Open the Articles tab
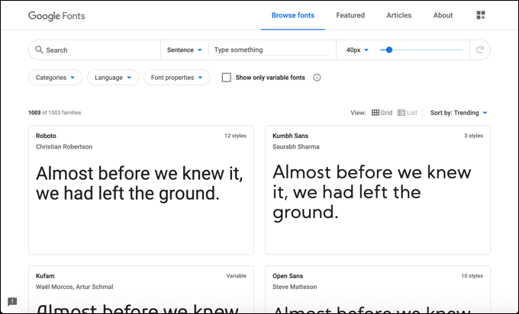Image resolution: width=519 pixels, height=314 pixels. pyautogui.click(x=398, y=15)
